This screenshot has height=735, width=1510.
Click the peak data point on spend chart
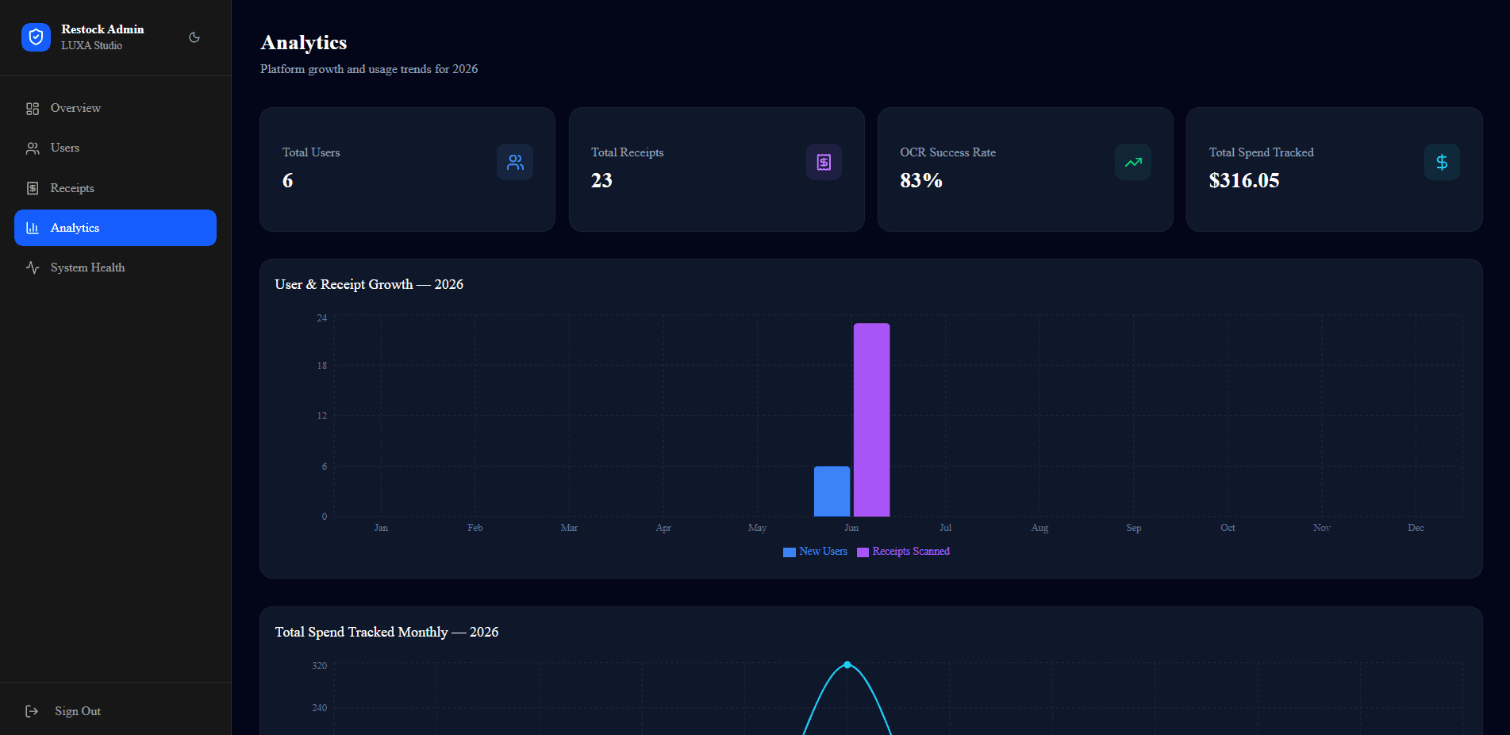847,664
